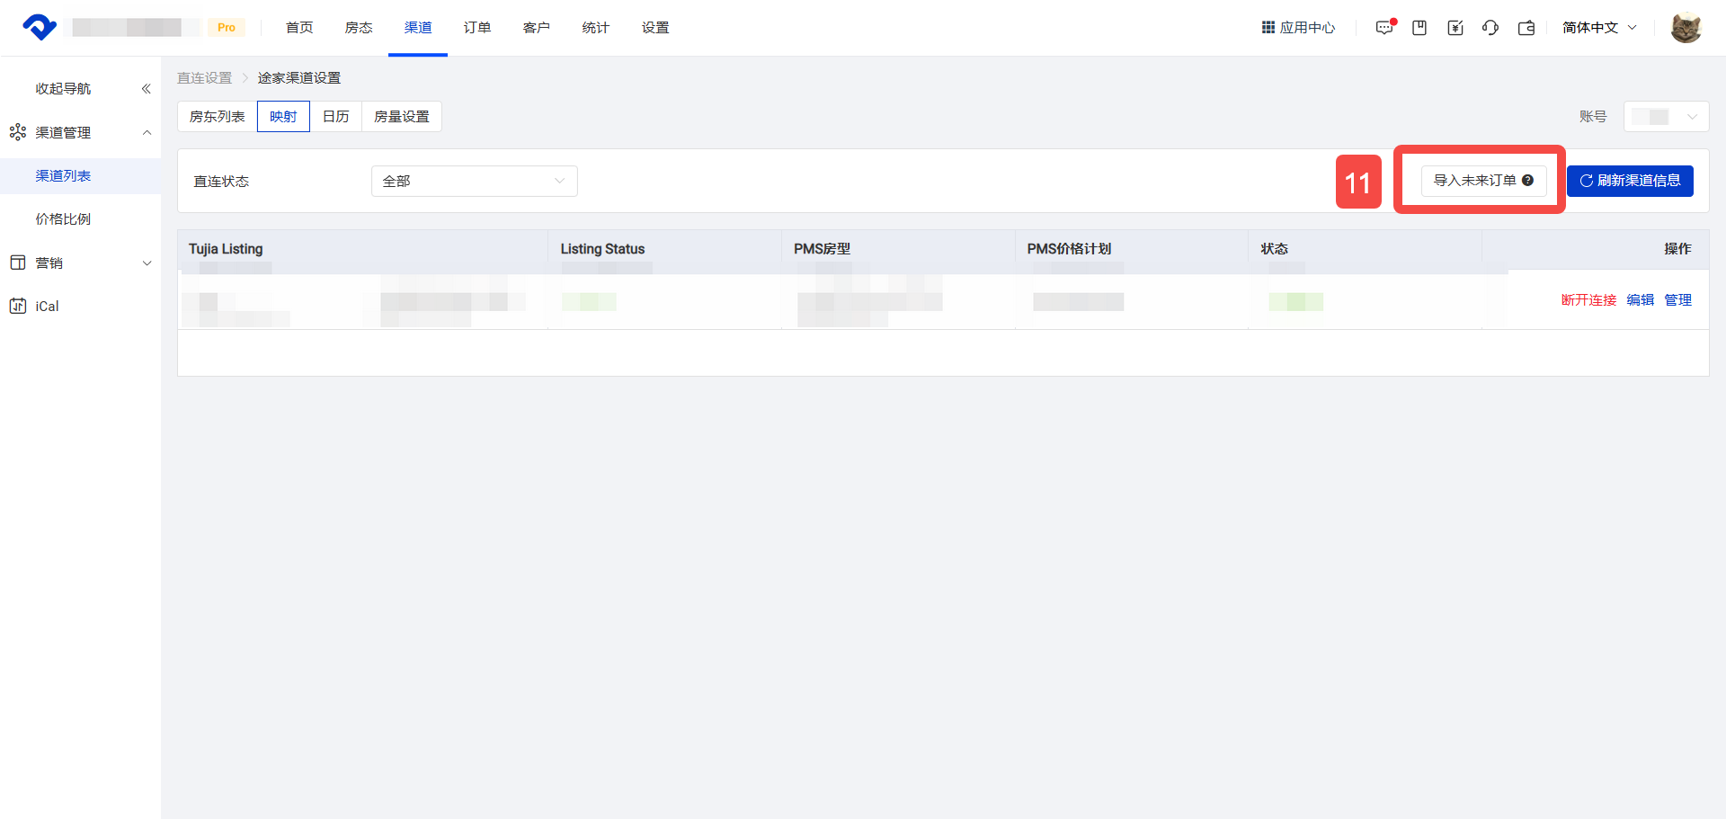
Task: Open 订单 in top navigation
Action: pos(477,28)
